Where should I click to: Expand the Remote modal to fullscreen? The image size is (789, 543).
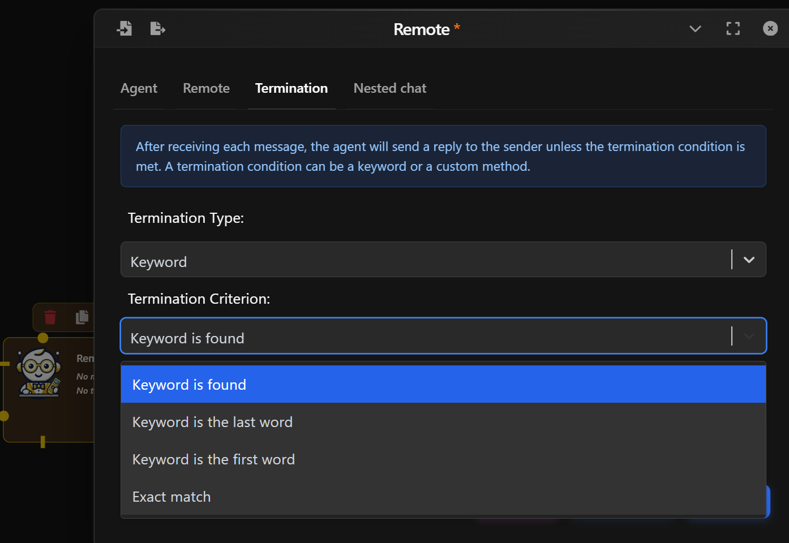732,28
